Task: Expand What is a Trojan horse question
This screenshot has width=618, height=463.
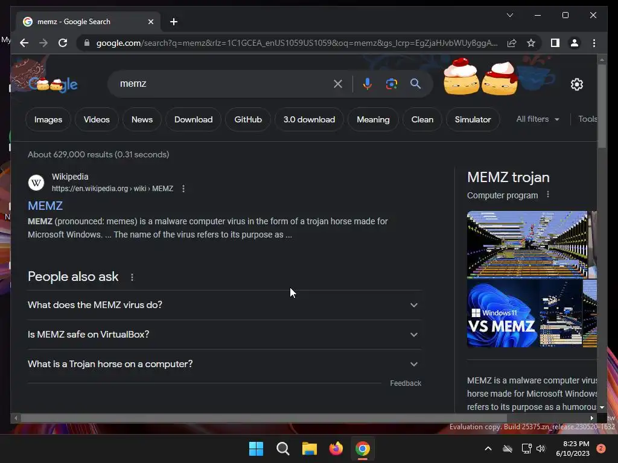Action: click(225, 364)
